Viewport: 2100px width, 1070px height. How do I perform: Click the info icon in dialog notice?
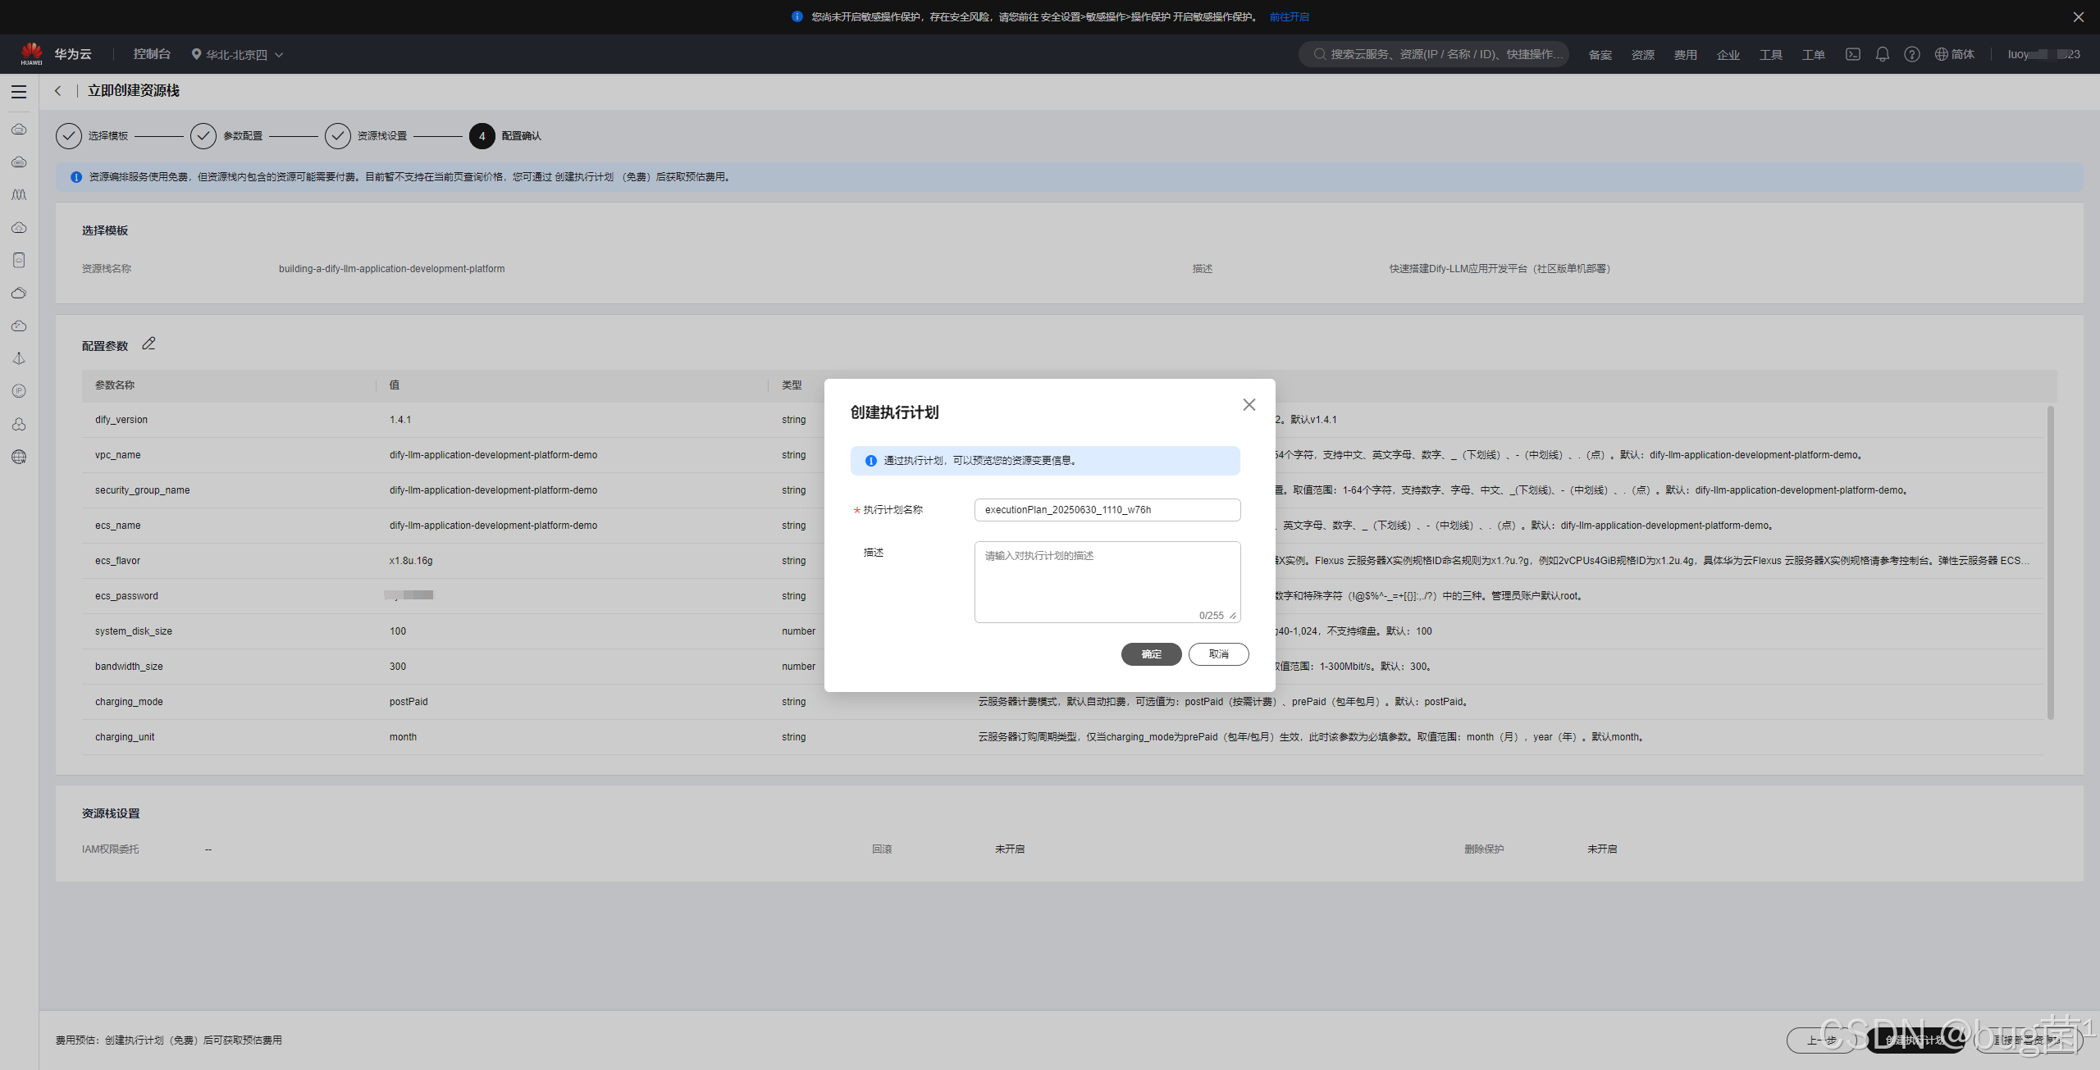click(x=870, y=461)
